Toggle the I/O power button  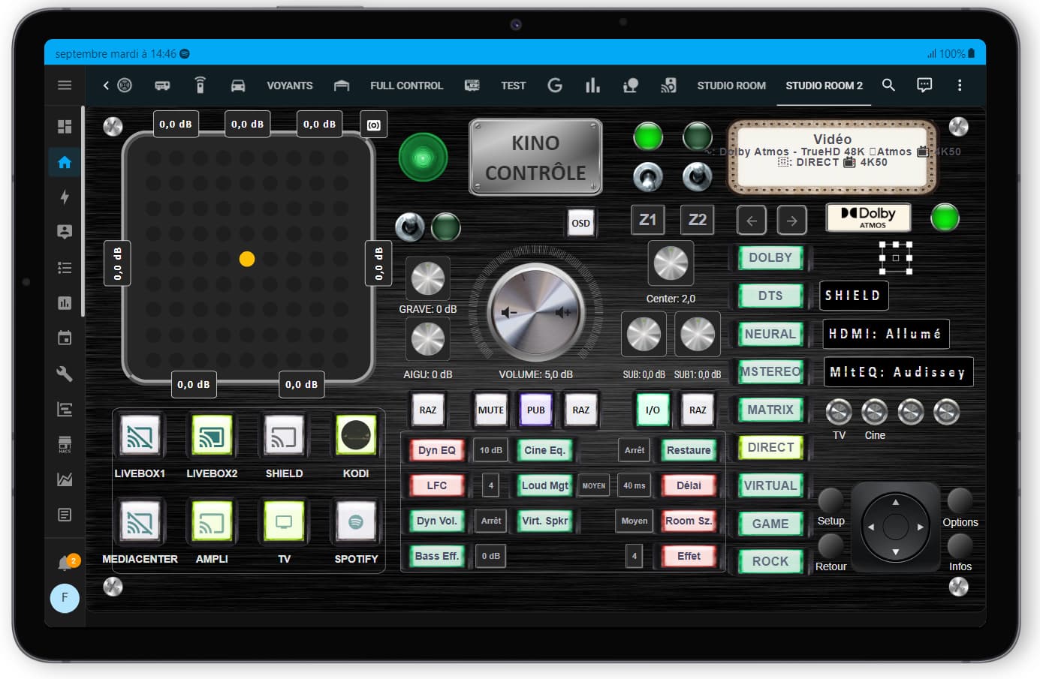point(653,410)
